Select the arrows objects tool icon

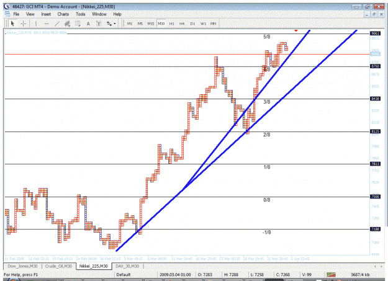point(109,24)
